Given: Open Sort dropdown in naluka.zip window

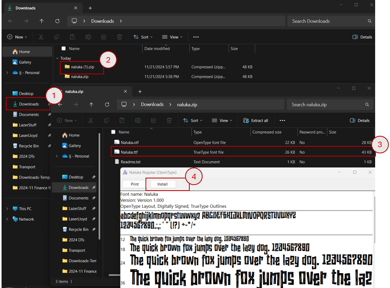Looking at the screenshot, I should [193, 121].
